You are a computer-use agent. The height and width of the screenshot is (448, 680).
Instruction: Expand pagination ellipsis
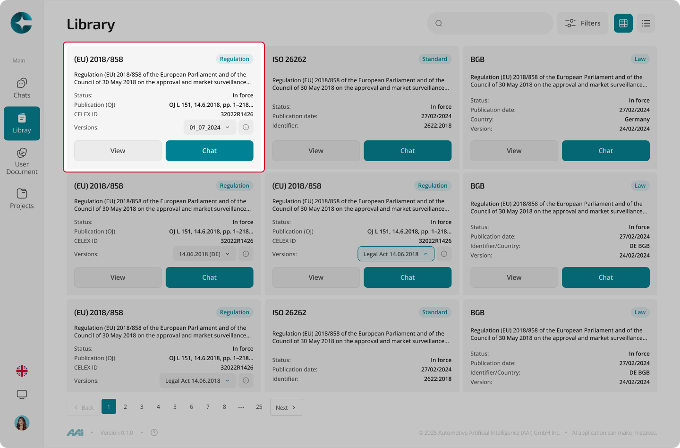[241, 406]
